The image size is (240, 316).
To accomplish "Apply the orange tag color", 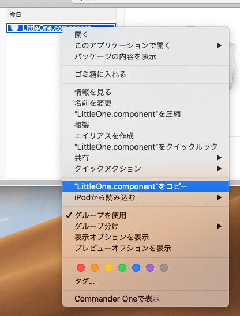I will click(x=95, y=268).
